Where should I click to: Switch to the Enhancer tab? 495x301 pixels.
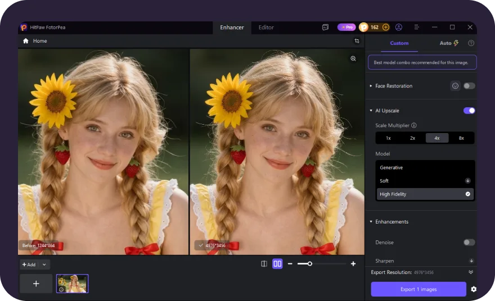click(232, 28)
